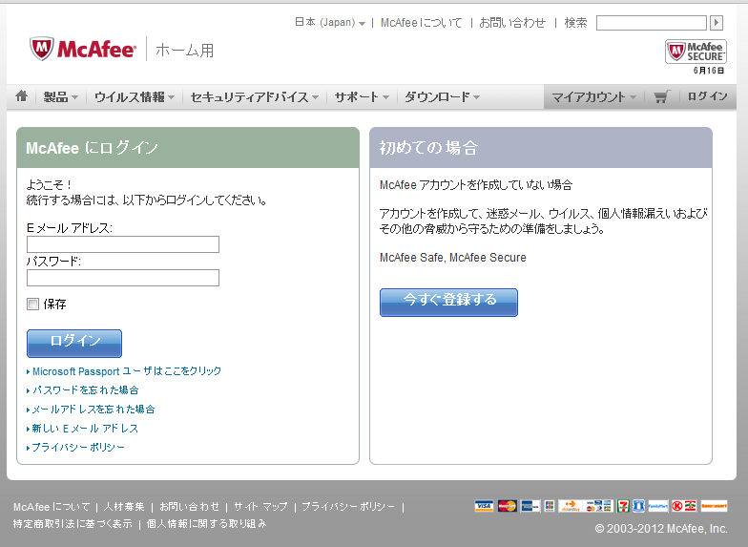Click the American Express payment icon
This screenshot has height=547, width=748.
pyautogui.click(x=530, y=506)
